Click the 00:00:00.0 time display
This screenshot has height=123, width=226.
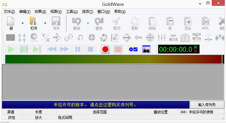click(179, 49)
